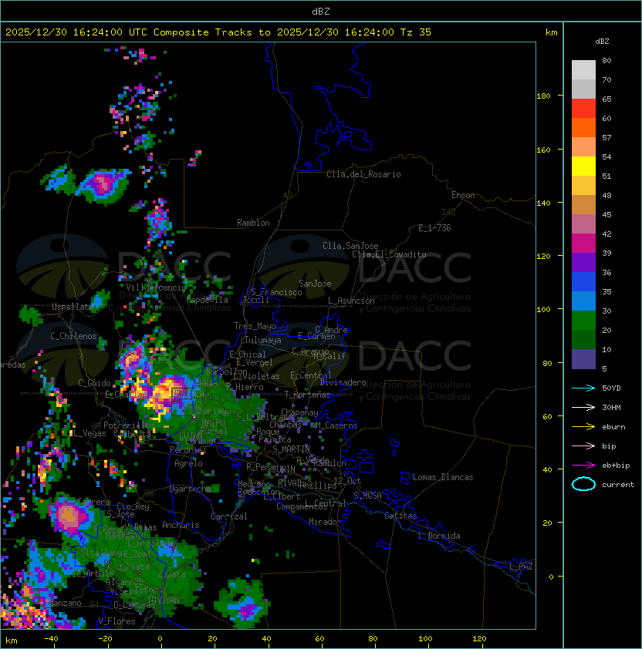Click the Potrerillos location label
Viewport: 642px width, 649px height.
129,425
